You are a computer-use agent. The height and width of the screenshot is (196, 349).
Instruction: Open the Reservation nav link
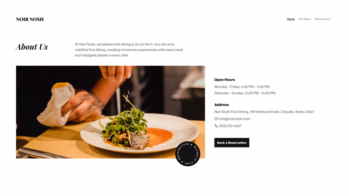(x=323, y=19)
